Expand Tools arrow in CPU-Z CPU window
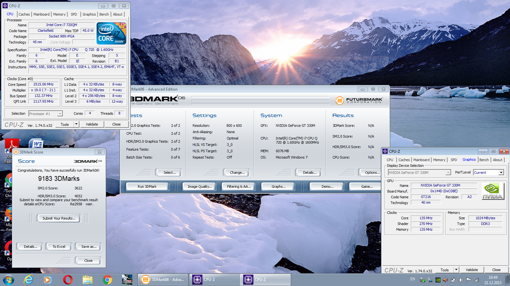 coord(76,124)
